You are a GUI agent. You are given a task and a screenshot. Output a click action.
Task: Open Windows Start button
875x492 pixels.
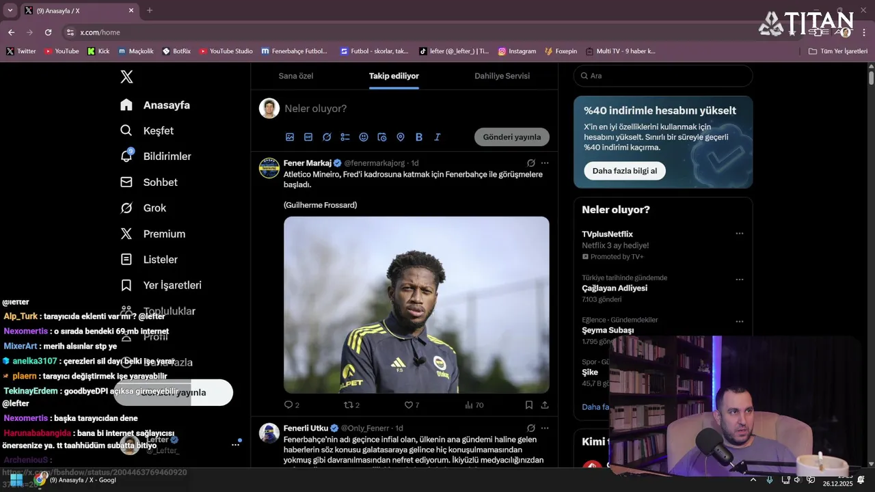(16, 480)
